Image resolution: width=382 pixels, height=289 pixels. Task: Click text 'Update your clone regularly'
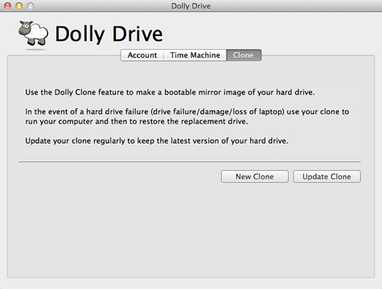coord(75,140)
